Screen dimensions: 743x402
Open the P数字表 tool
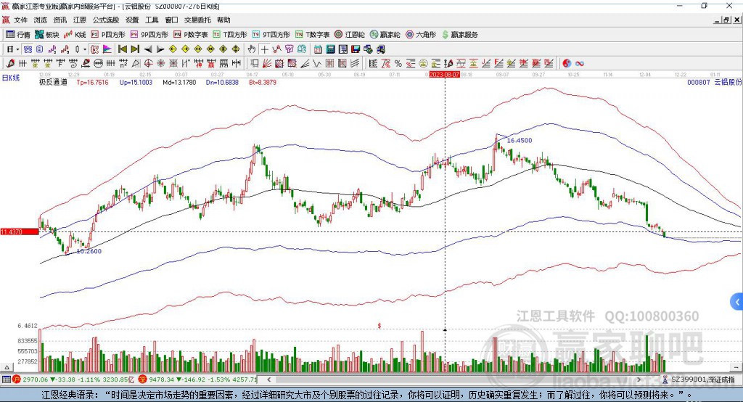[x=191, y=35]
